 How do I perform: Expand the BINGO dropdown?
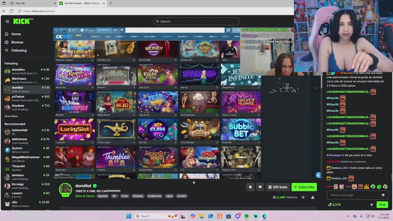[x=213, y=37]
